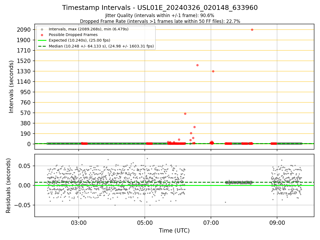Click the gray dot marker in the legend
Image resolution: width=320 pixels, height=240 pixels.
(42, 29)
